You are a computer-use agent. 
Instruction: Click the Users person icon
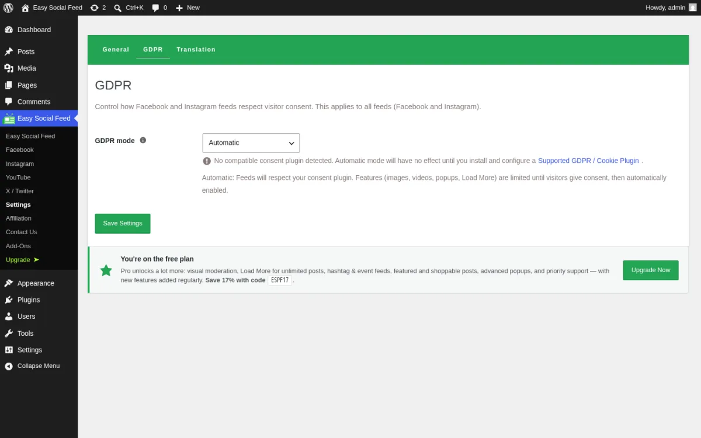click(9, 317)
